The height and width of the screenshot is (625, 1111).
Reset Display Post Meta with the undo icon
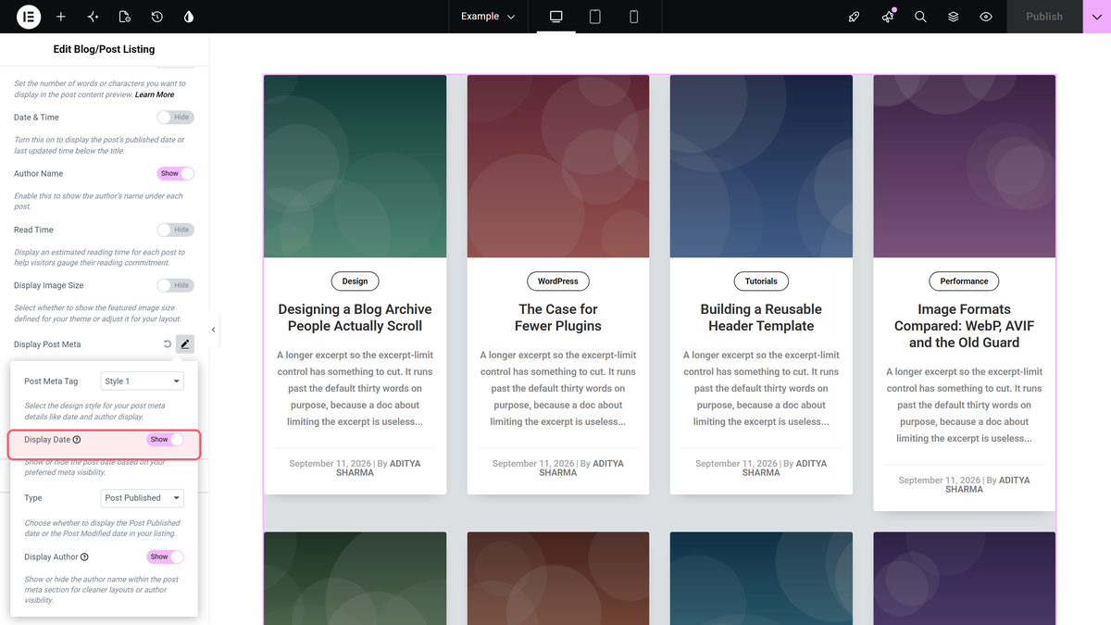[167, 344]
